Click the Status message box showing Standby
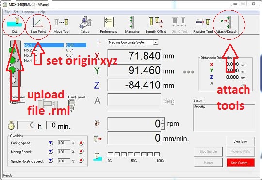Screen dimensions: 262x180 pyautogui.click(x=224, y=118)
